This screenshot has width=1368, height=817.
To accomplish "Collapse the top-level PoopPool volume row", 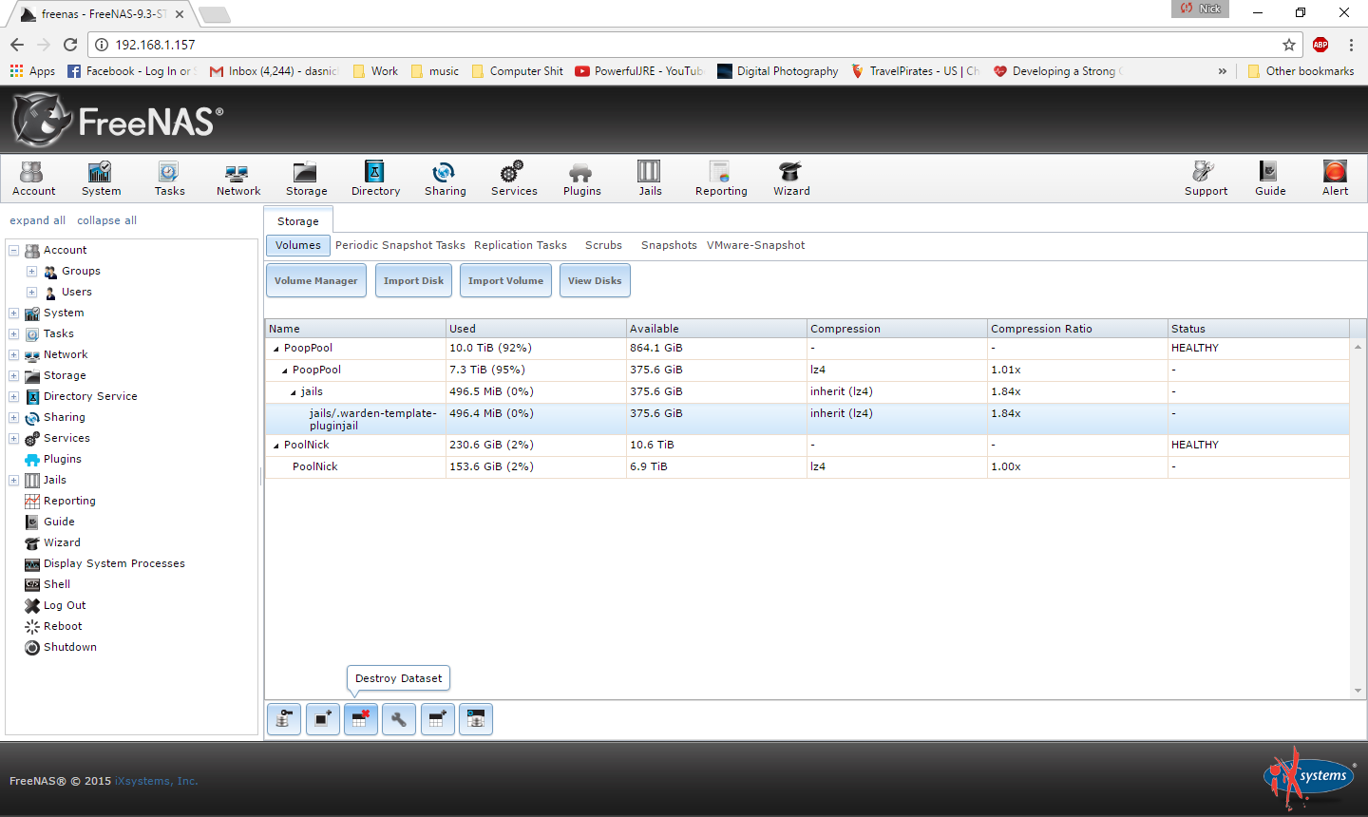I will coord(276,349).
